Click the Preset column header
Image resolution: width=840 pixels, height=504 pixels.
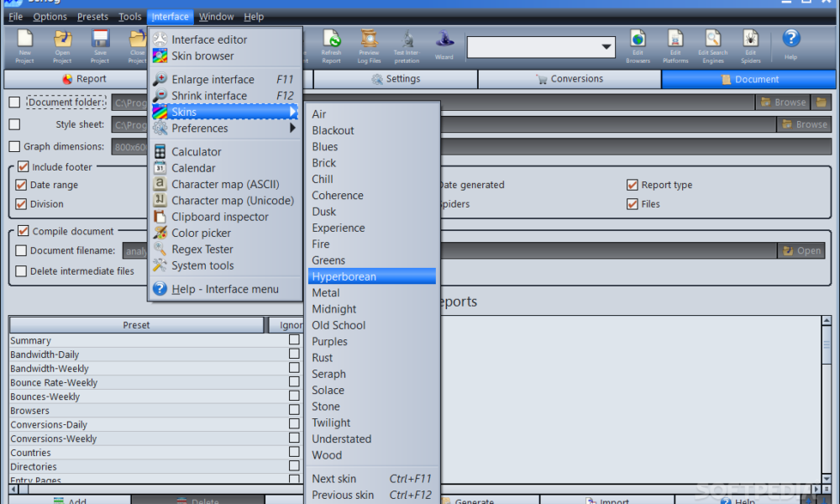136,325
